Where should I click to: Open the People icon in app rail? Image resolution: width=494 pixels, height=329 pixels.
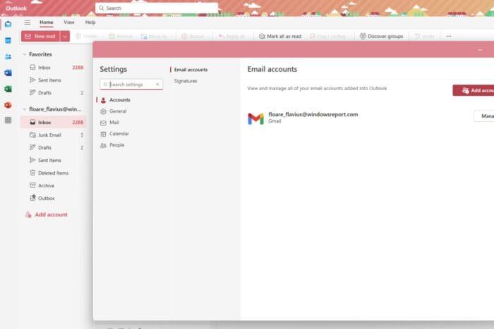(8, 56)
